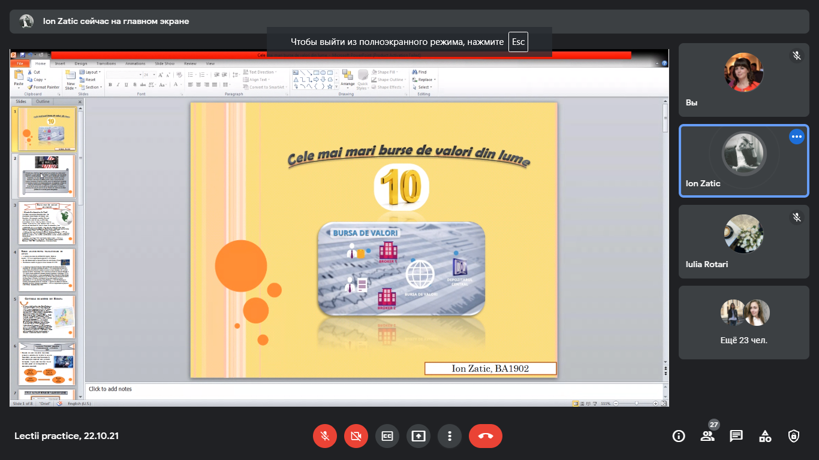Open options on Ion Zatic's tile

pos(796,137)
